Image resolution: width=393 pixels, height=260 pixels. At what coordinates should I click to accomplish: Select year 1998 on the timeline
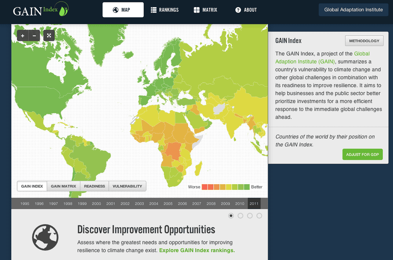[68, 203]
